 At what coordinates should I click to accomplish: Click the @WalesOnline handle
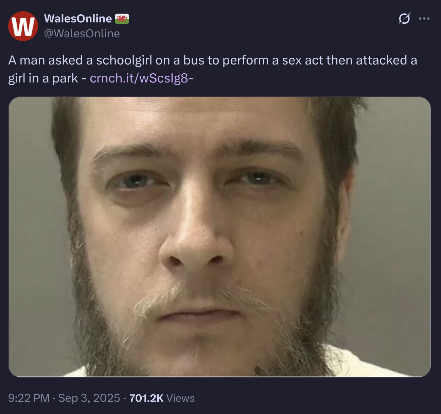point(82,33)
